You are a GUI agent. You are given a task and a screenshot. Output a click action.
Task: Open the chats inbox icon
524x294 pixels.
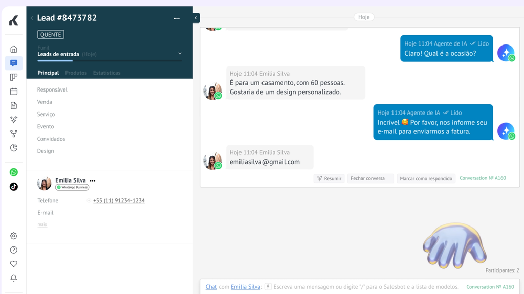[x=14, y=63]
